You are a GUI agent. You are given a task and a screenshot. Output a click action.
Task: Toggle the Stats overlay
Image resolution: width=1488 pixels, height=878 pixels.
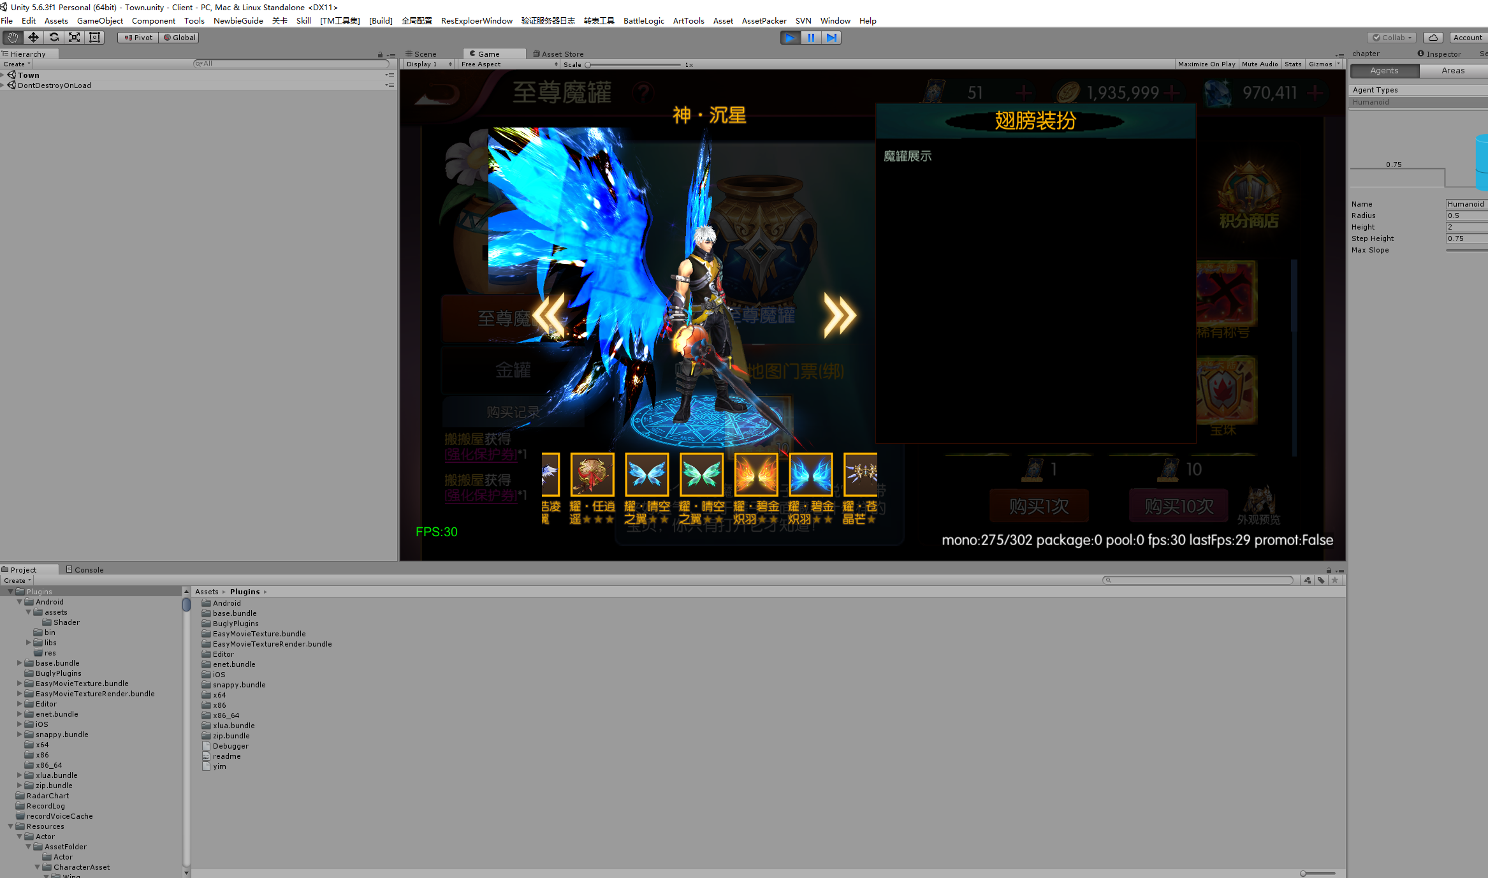(x=1293, y=64)
